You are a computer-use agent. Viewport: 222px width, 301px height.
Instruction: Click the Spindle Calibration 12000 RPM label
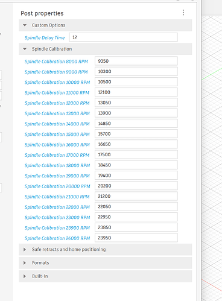(x=57, y=103)
